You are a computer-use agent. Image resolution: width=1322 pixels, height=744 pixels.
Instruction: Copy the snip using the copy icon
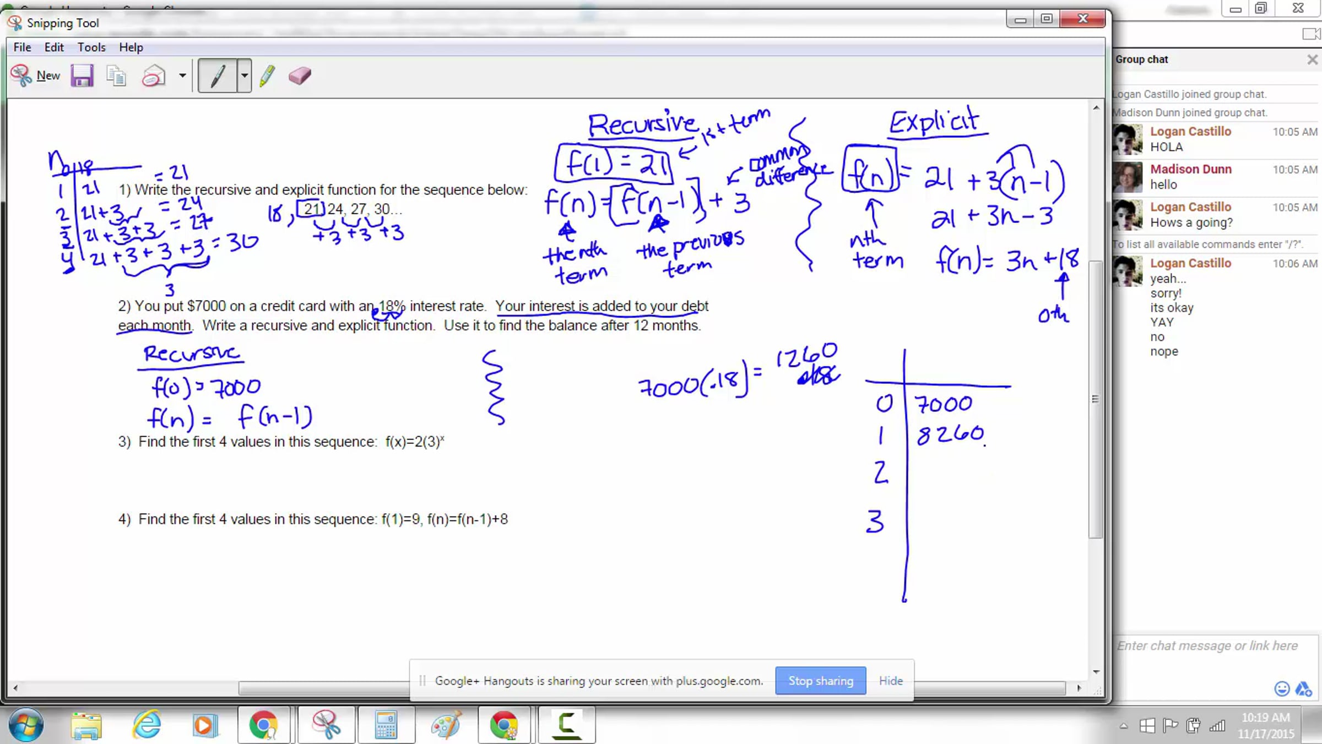116,75
